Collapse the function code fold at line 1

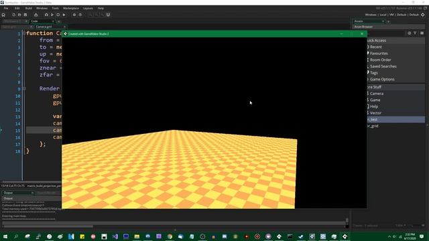(x=24, y=33)
